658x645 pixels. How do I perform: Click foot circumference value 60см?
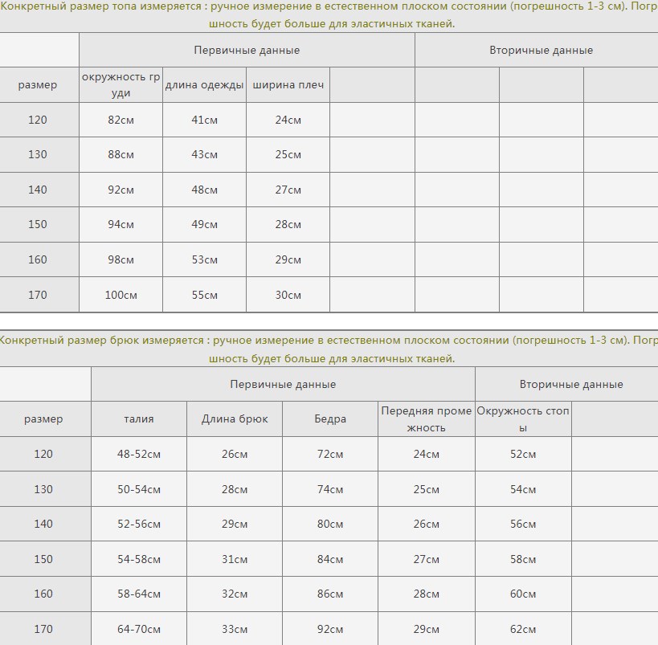[523, 594]
